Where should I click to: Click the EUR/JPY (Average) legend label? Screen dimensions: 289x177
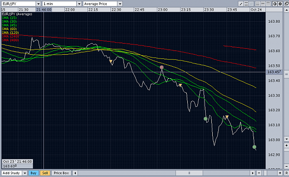pyautogui.click(x=17, y=14)
